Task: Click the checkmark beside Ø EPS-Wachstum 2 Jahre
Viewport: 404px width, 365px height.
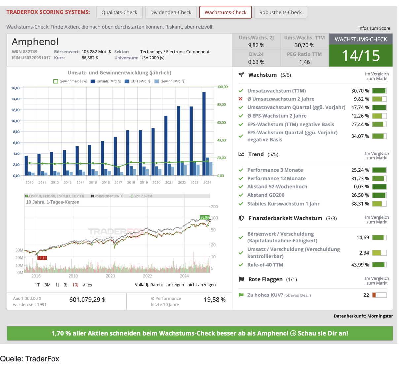Action: [241, 116]
